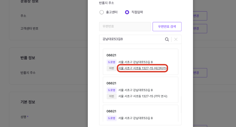Click the 지번 badge in the second result card

(111, 96)
